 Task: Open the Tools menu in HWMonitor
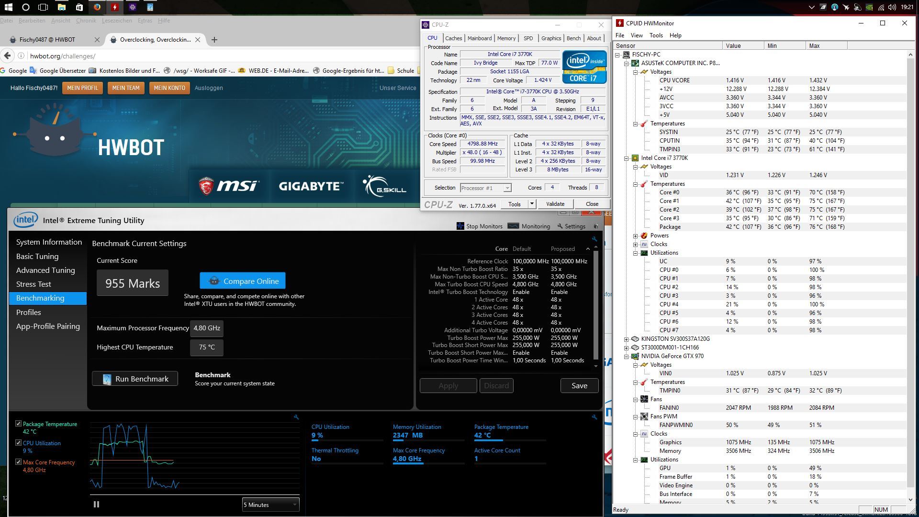coord(656,35)
